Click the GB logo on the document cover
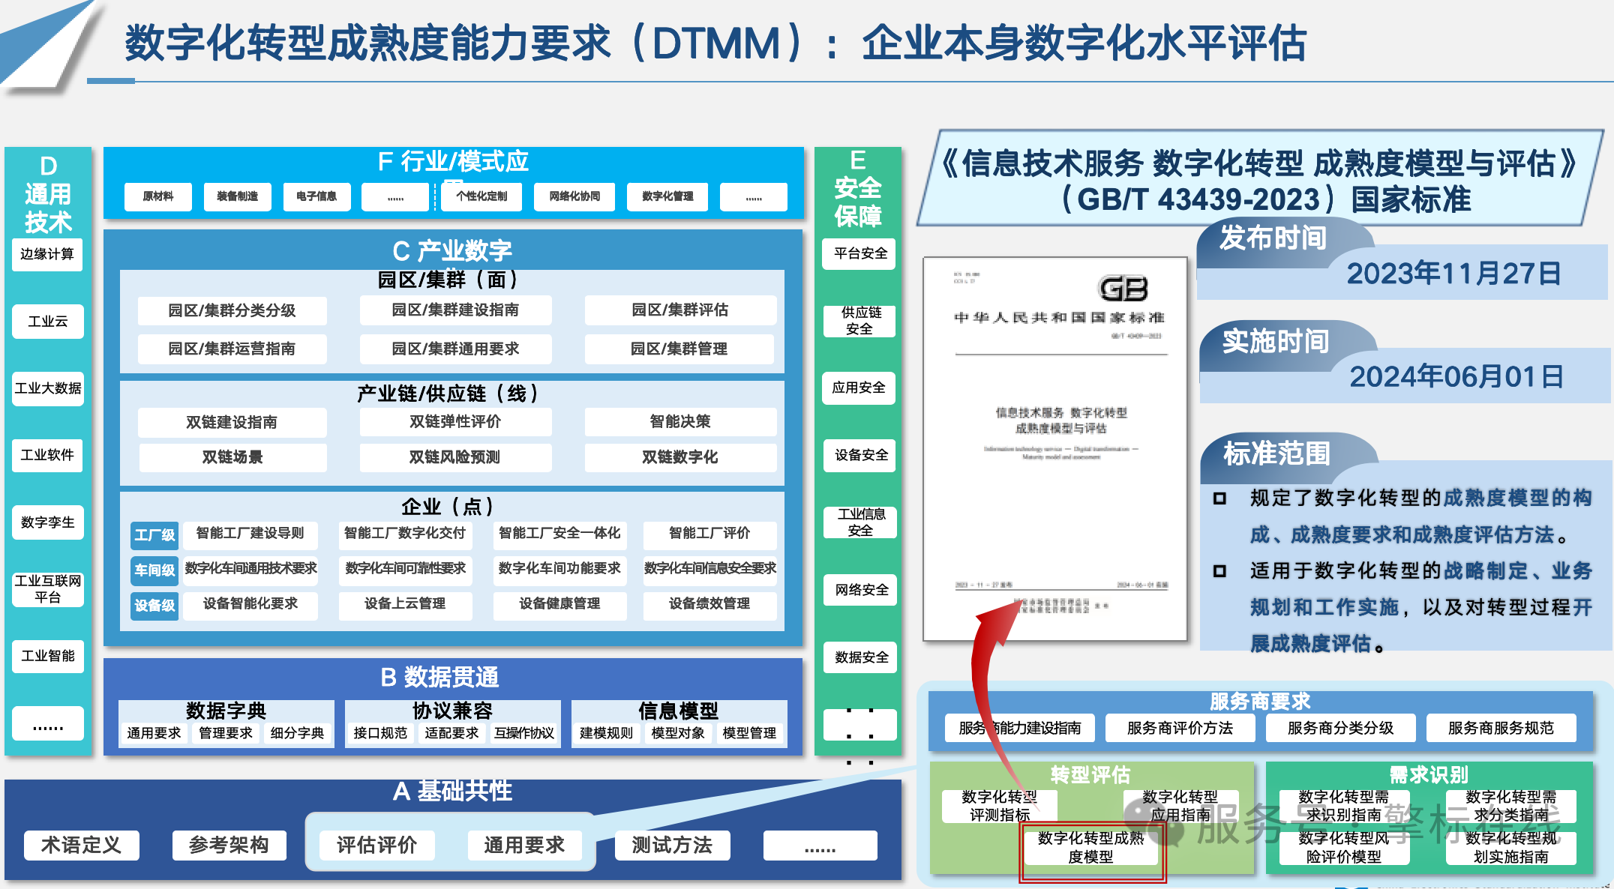The height and width of the screenshot is (889, 1614). pyautogui.click(x=1123, y=289)
